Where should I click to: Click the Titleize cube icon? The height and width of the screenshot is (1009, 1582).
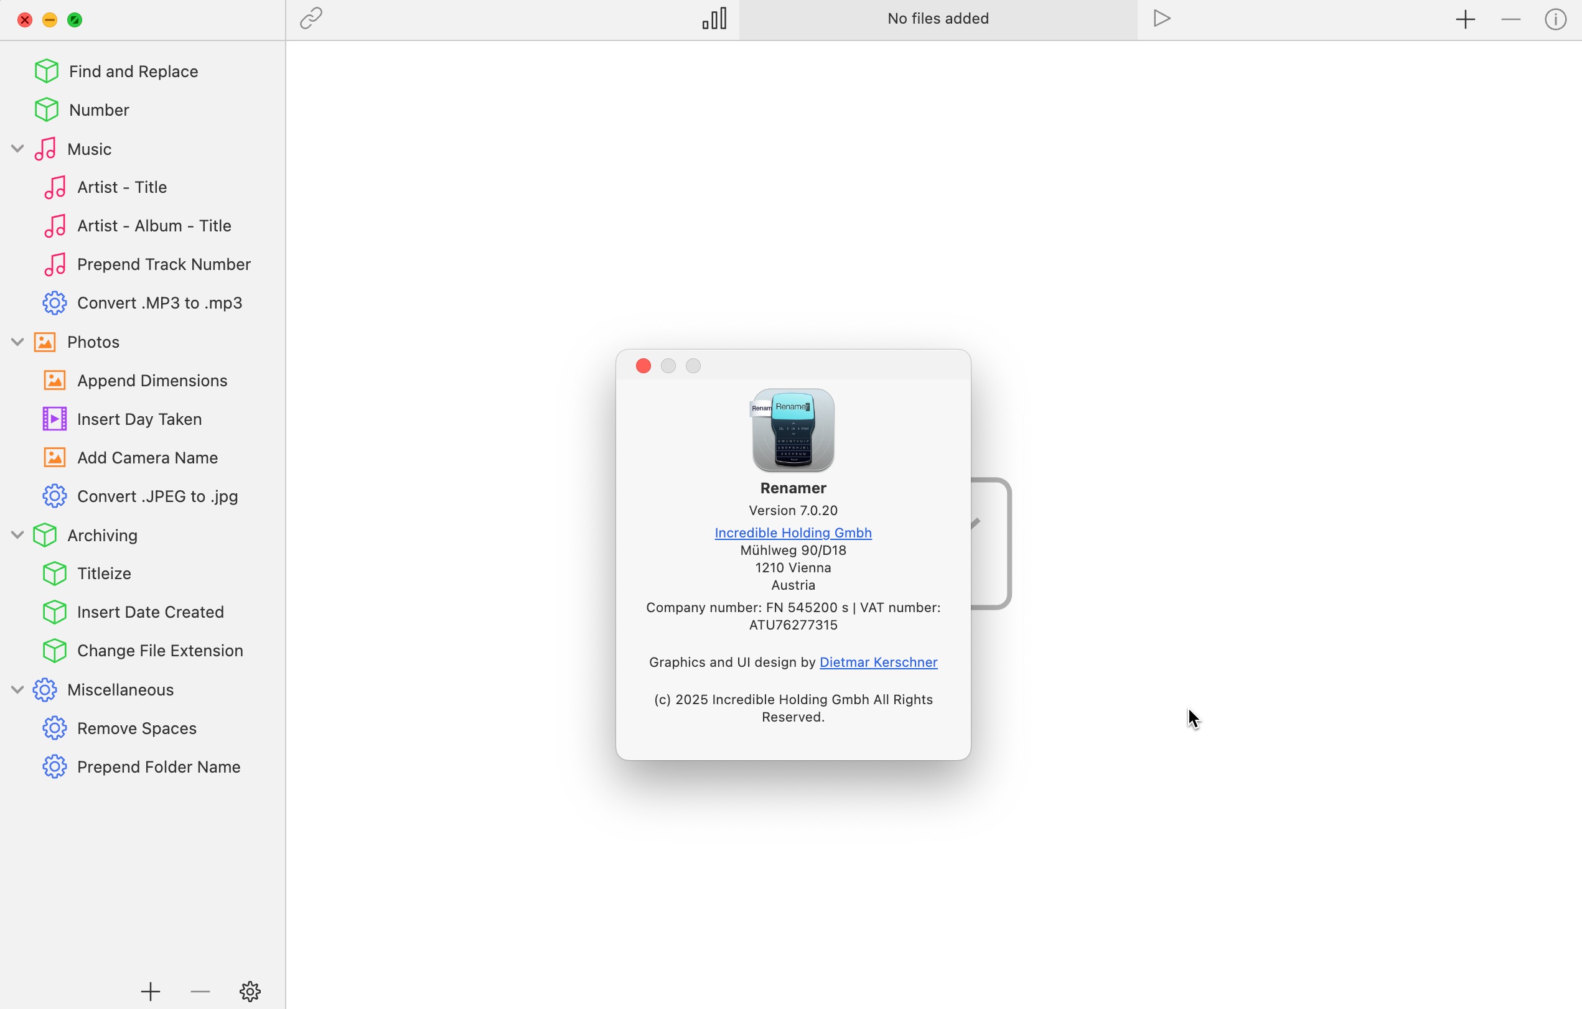point(55,574)
